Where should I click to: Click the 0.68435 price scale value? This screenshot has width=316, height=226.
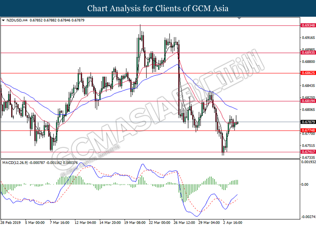[308, 85]
